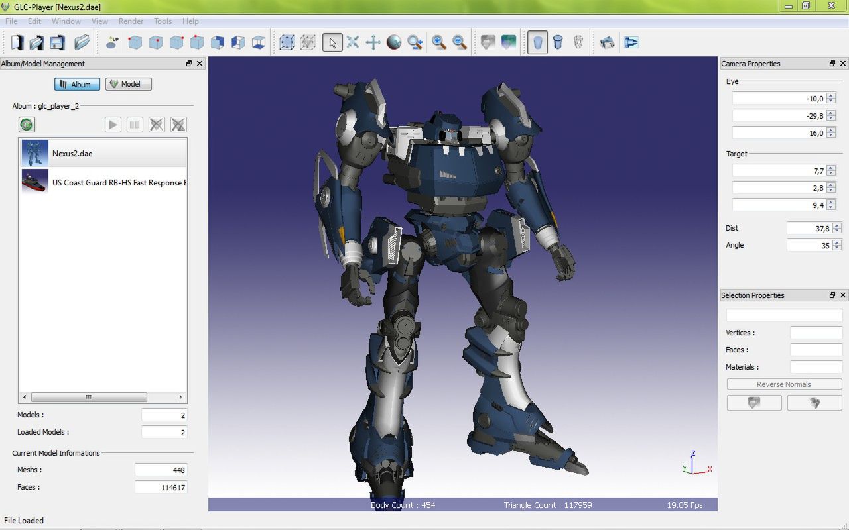Click the New Album toolbar icon
Viewport: 849px width, 530px height.
coord(17,42)
